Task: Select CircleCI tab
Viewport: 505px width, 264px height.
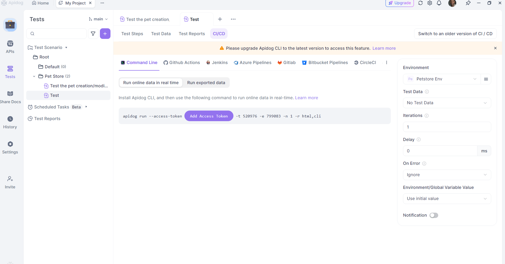Action: tap(365, 62)
